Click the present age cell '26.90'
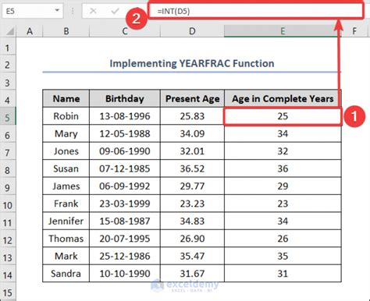Viewport: 370px width, 301px height. (192, 239)
